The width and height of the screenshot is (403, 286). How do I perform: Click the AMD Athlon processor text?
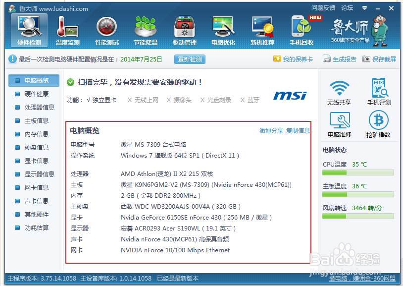(x=167, y=174)
